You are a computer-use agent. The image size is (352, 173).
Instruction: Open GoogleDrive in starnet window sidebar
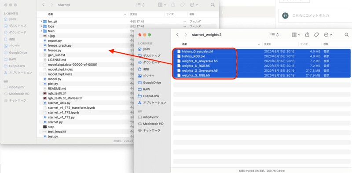[15, 52]
